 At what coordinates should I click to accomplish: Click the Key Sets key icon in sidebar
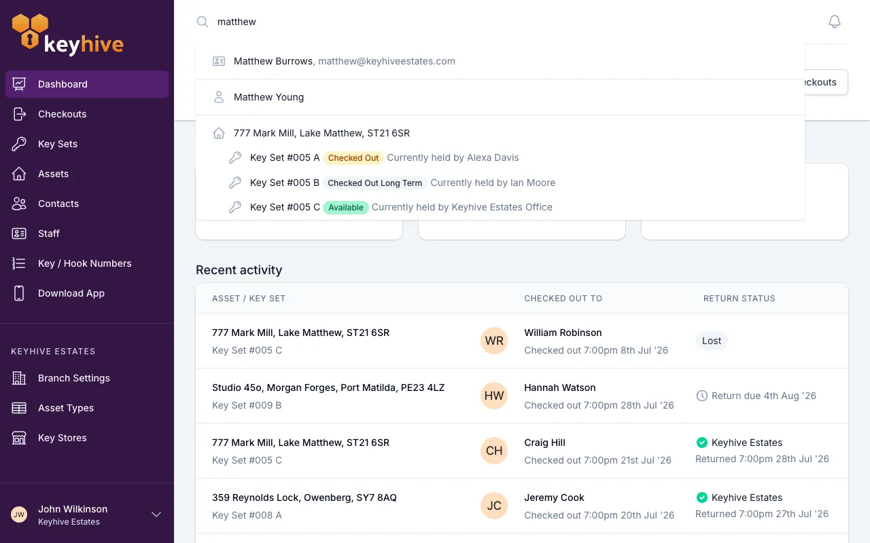19,144
